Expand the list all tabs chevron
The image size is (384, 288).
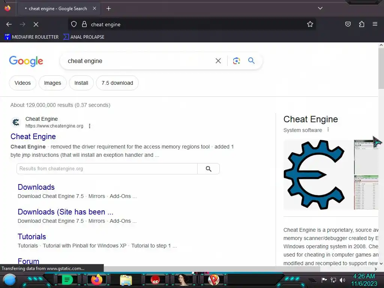point(320,8)
